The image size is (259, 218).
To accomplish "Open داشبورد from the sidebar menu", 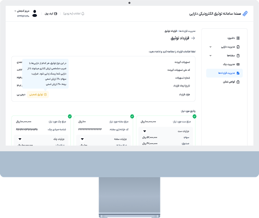I will point(229,38).
